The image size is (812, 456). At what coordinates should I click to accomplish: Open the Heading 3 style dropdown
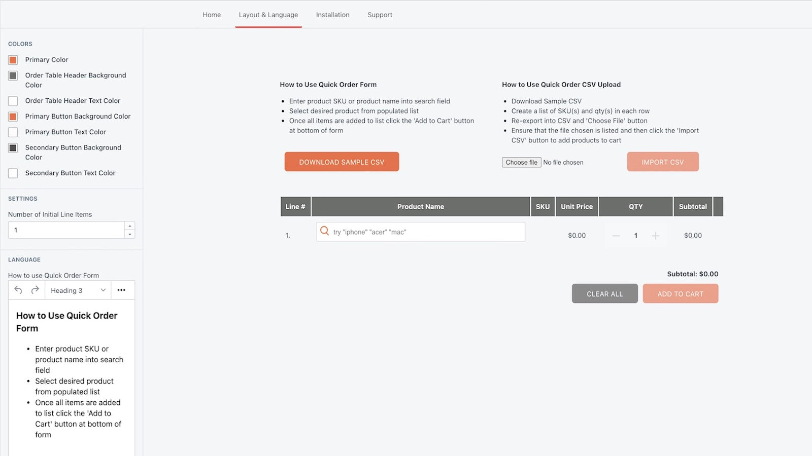pos(77,290)
